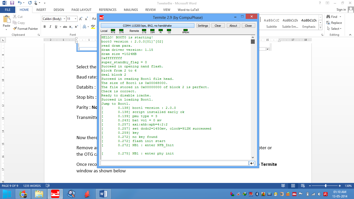This screenshot has height=199, width=354.
Task: Click the Word icon in the taskbar
Action: [103, 194]
